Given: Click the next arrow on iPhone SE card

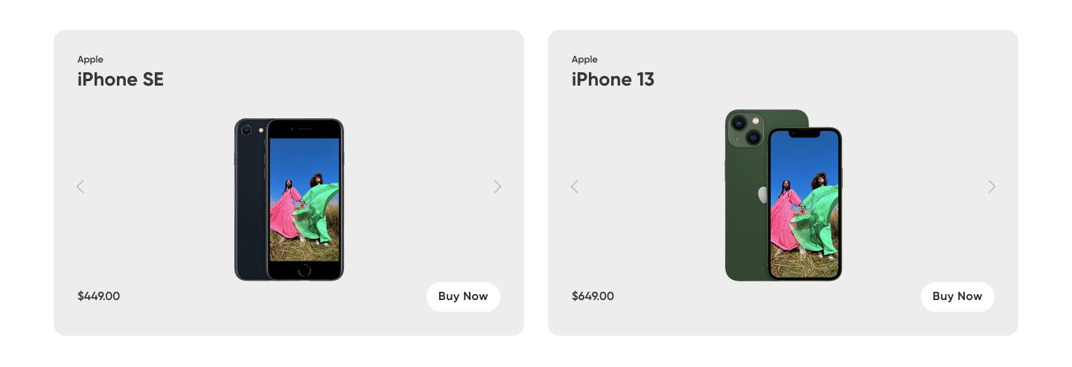Looking at the screenshot, I should pyautogui.click(x=497, y=187).
